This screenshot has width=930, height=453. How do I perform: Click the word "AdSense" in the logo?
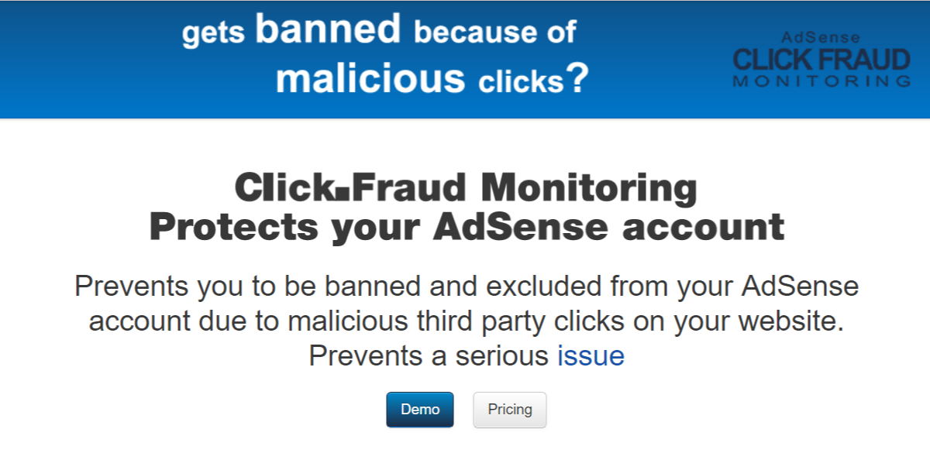(821, 37)
